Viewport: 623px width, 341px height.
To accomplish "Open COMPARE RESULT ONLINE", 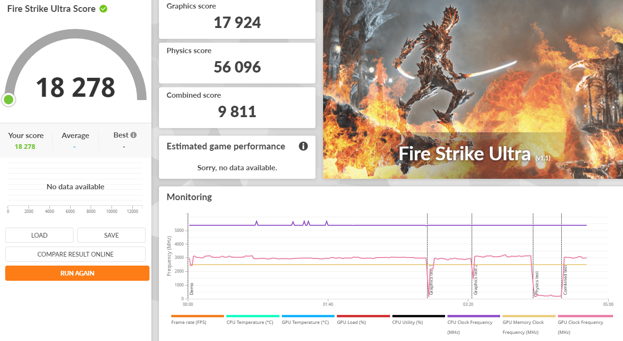I will 75,254.
